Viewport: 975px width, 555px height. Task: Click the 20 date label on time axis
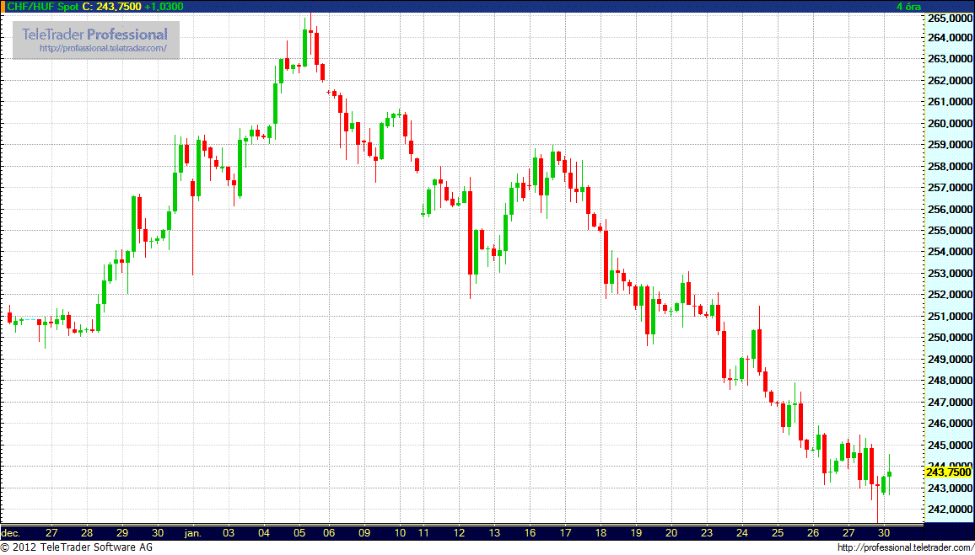[x=671, y=532]
